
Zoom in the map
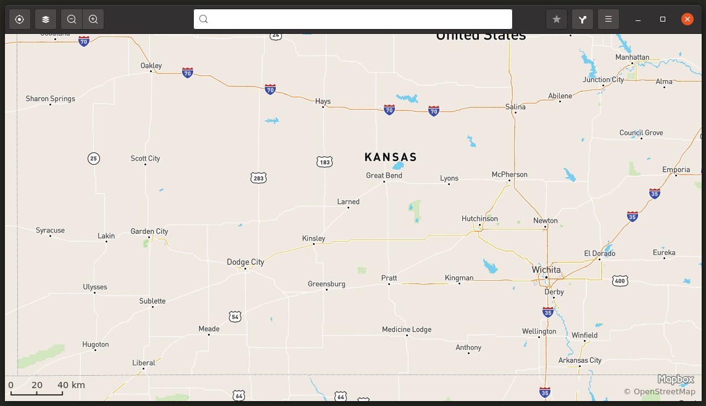93,19
